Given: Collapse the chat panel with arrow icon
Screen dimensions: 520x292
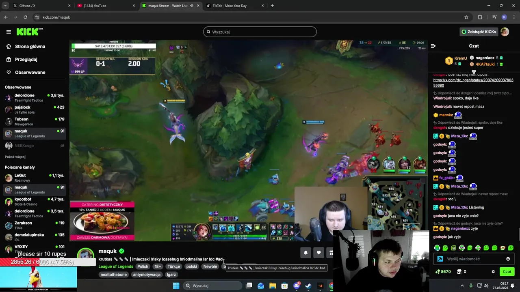Looking at the screenshot, I should [433, 46].
